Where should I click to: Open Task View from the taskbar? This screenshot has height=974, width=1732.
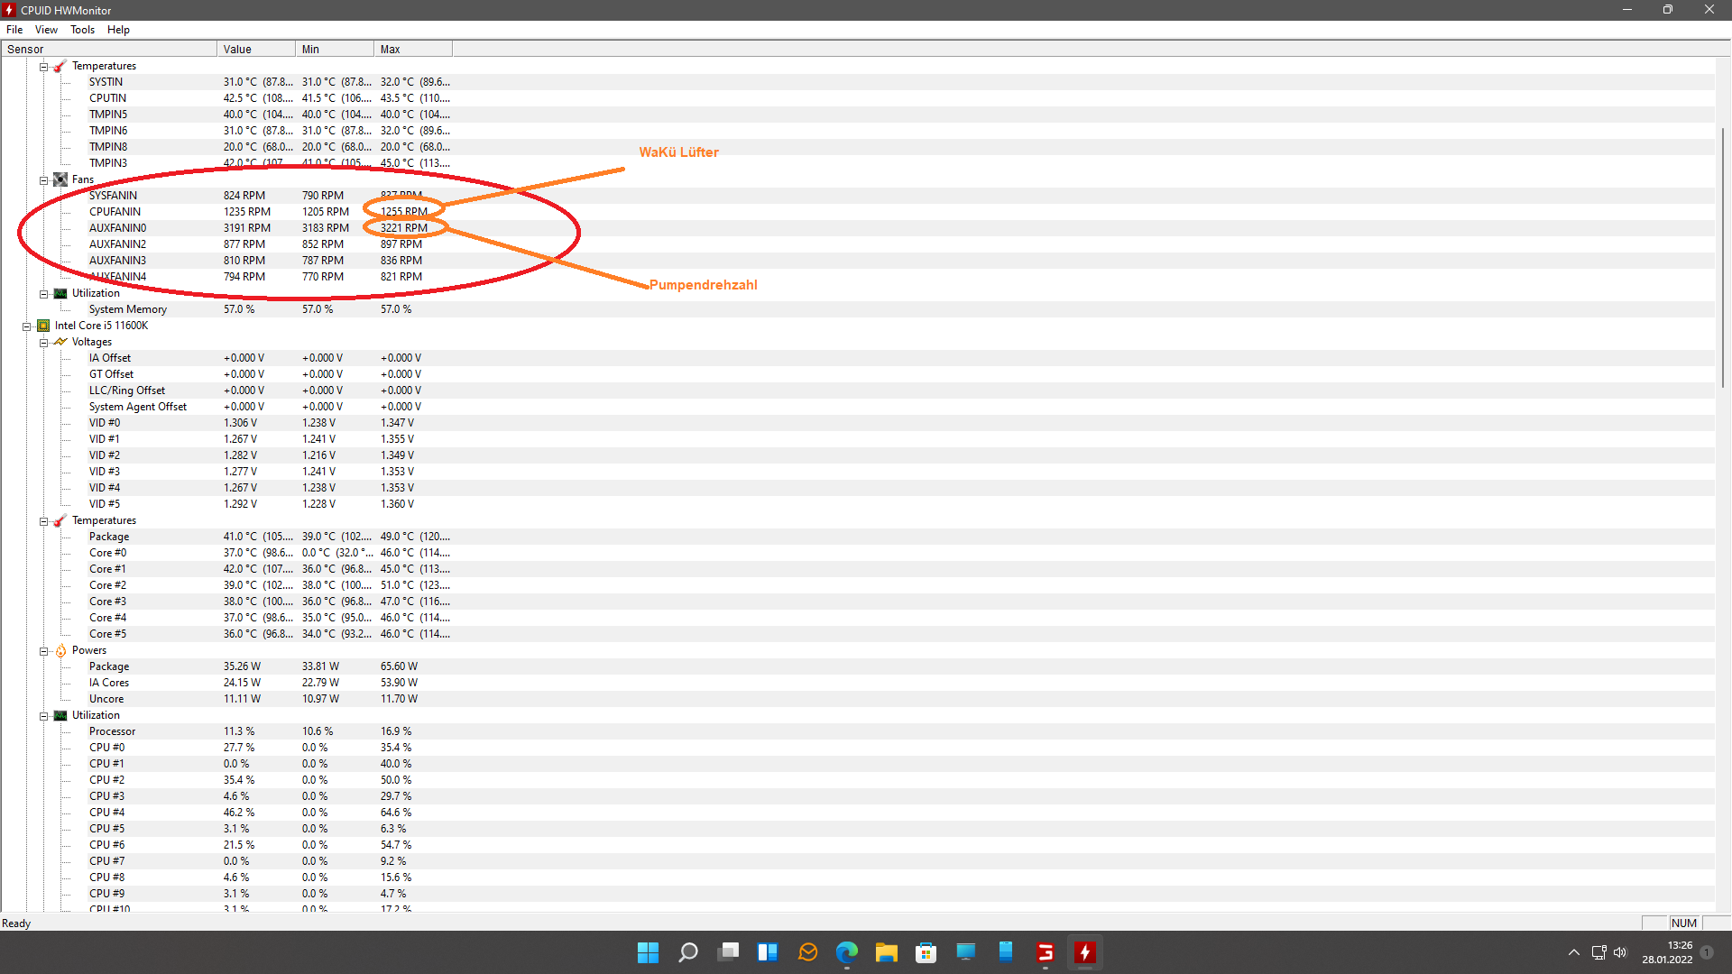tap(728, 952)
